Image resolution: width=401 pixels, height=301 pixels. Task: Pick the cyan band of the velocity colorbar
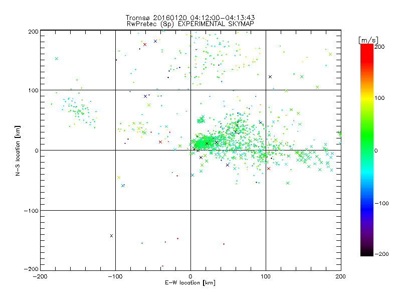pos(367,173)
